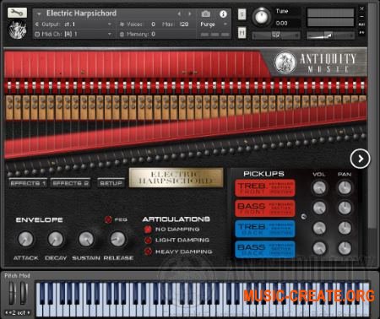Click the Bass Back PAN knob
Image resolution: width=380 pixels, height=319 pixels.
tap(345, 248)
